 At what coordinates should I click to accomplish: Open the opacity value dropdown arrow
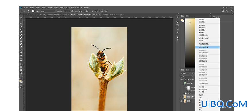coord(69,11)
